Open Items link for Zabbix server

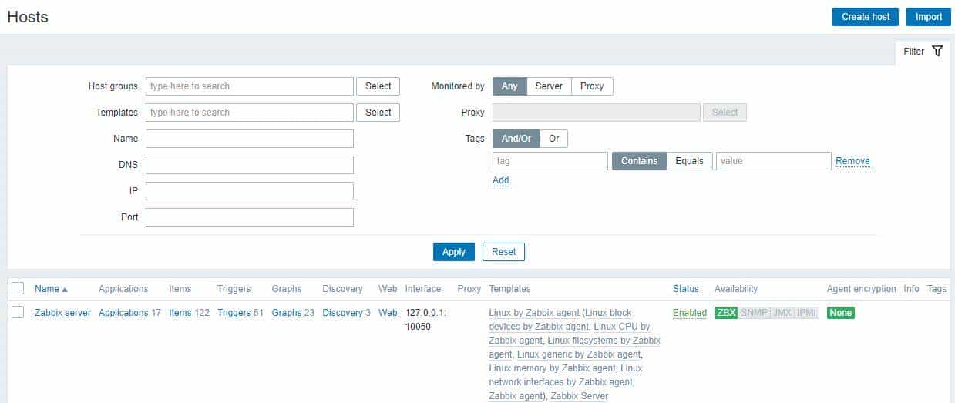tap(180, 313)
